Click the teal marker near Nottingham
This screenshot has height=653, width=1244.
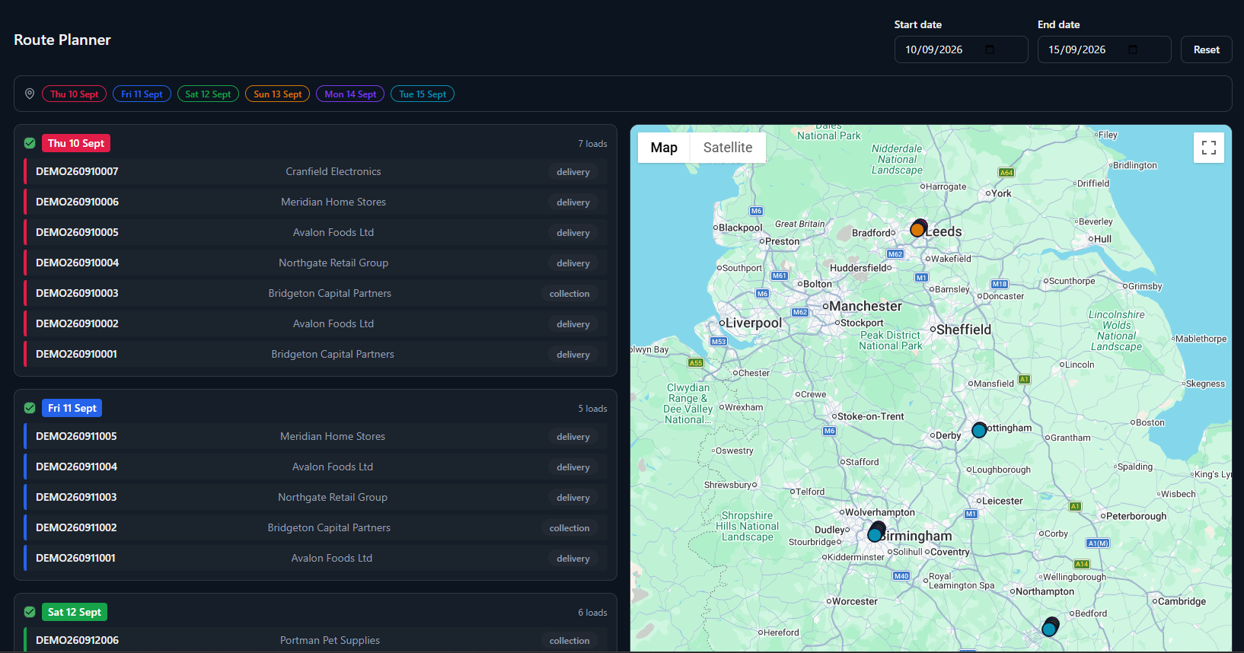(x=979, y=431)
